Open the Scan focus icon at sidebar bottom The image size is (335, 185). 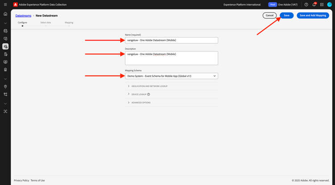click(5, 111)
